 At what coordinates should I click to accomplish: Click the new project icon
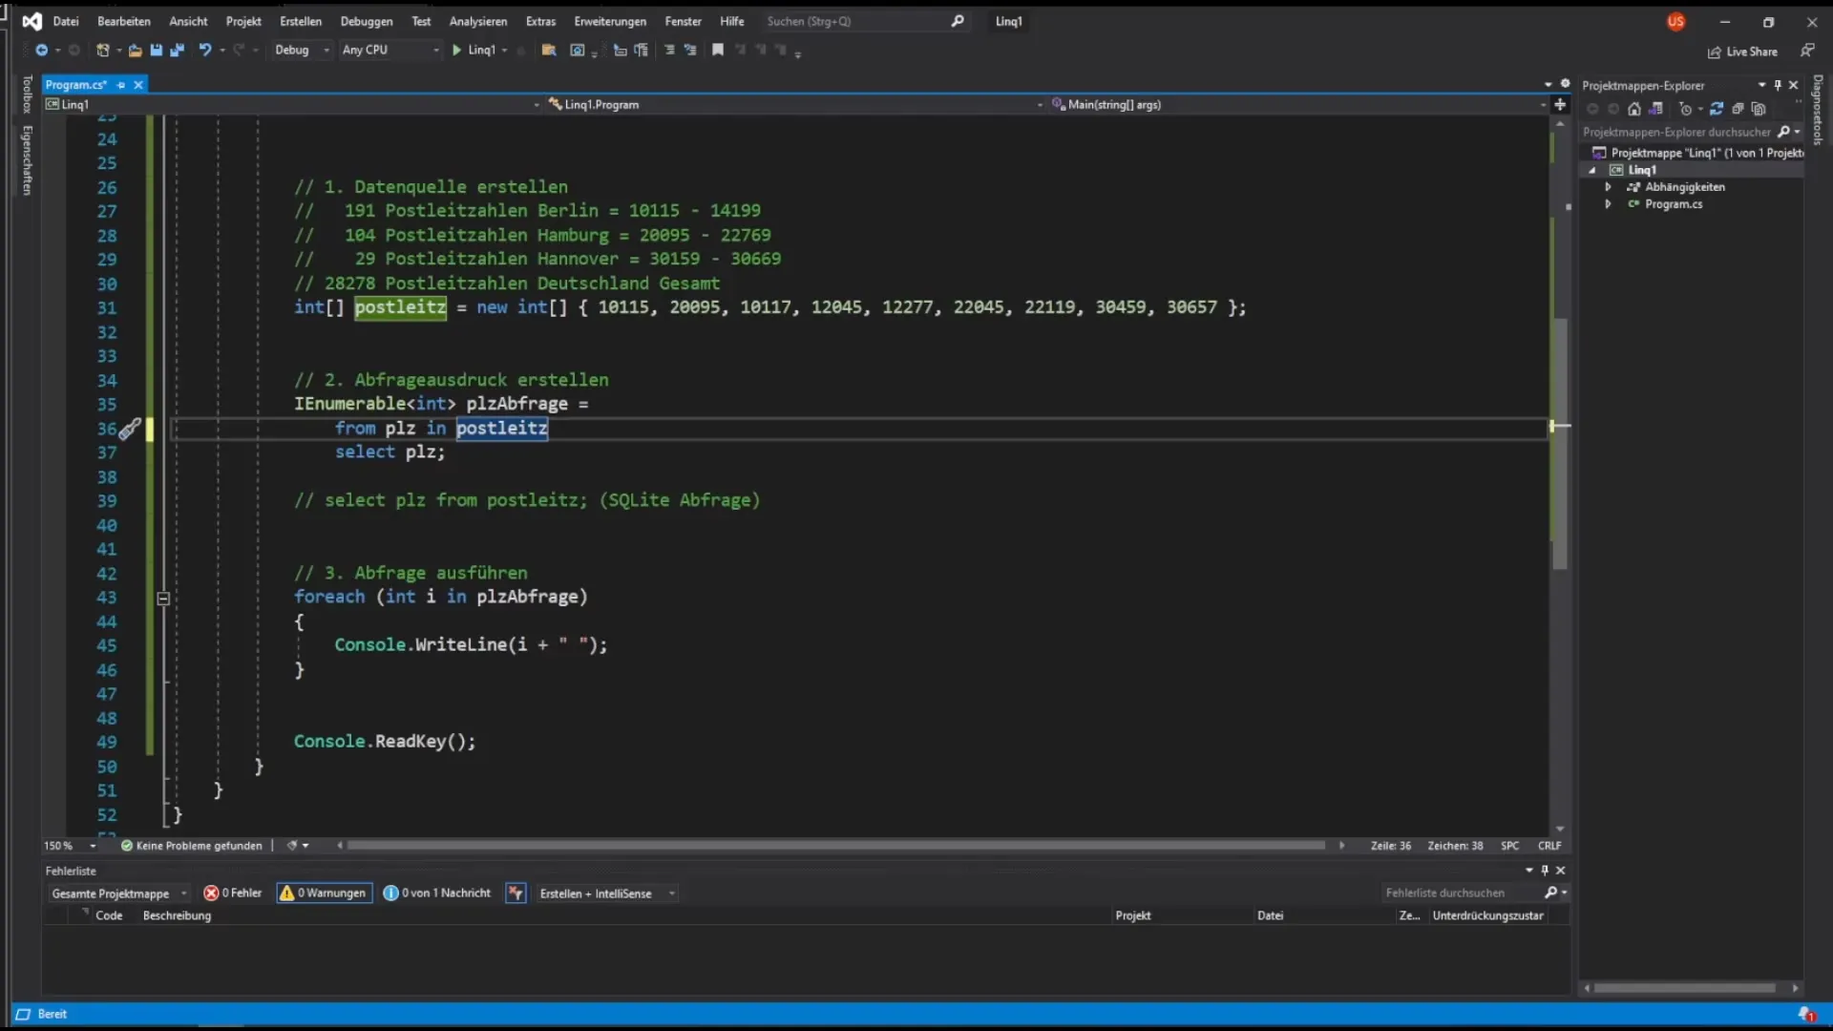(x=102, y=50)
